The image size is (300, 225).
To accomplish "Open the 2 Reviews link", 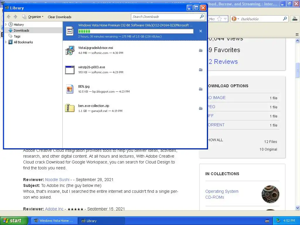I will [x=223, y=62].
